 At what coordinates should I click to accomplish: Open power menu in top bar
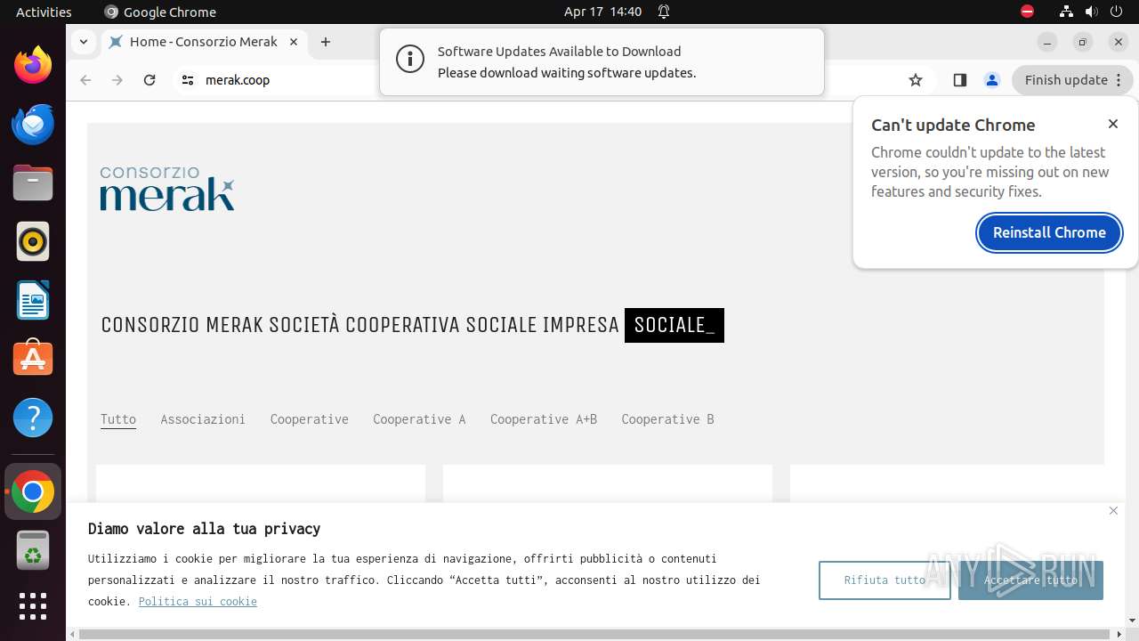tap(1116, 12)
